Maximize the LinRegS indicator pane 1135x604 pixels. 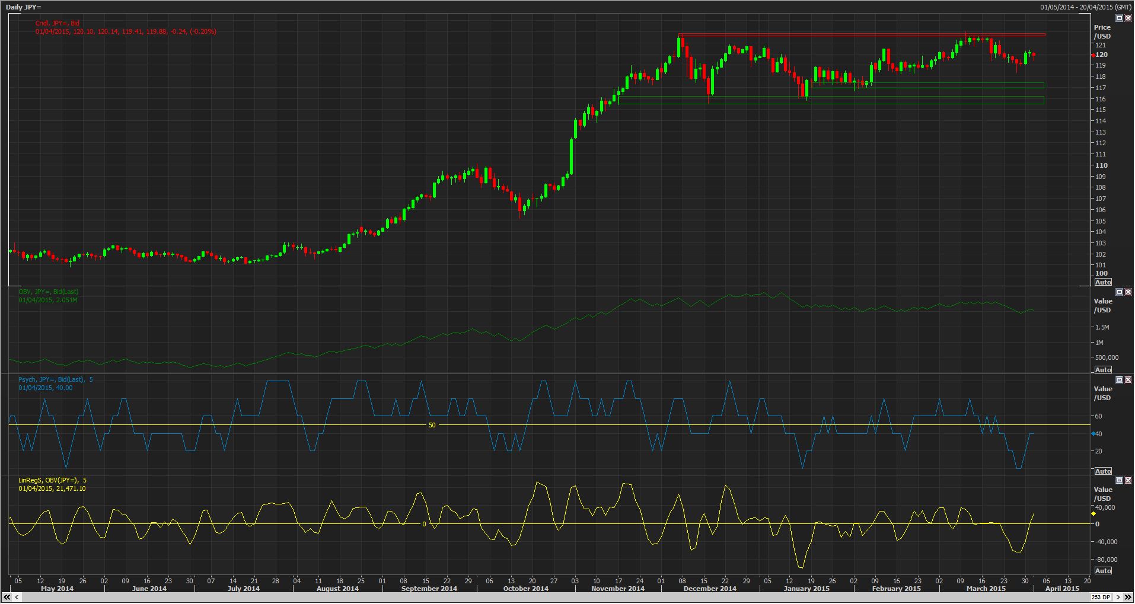pyautogui.click(x=1119, y=481)
